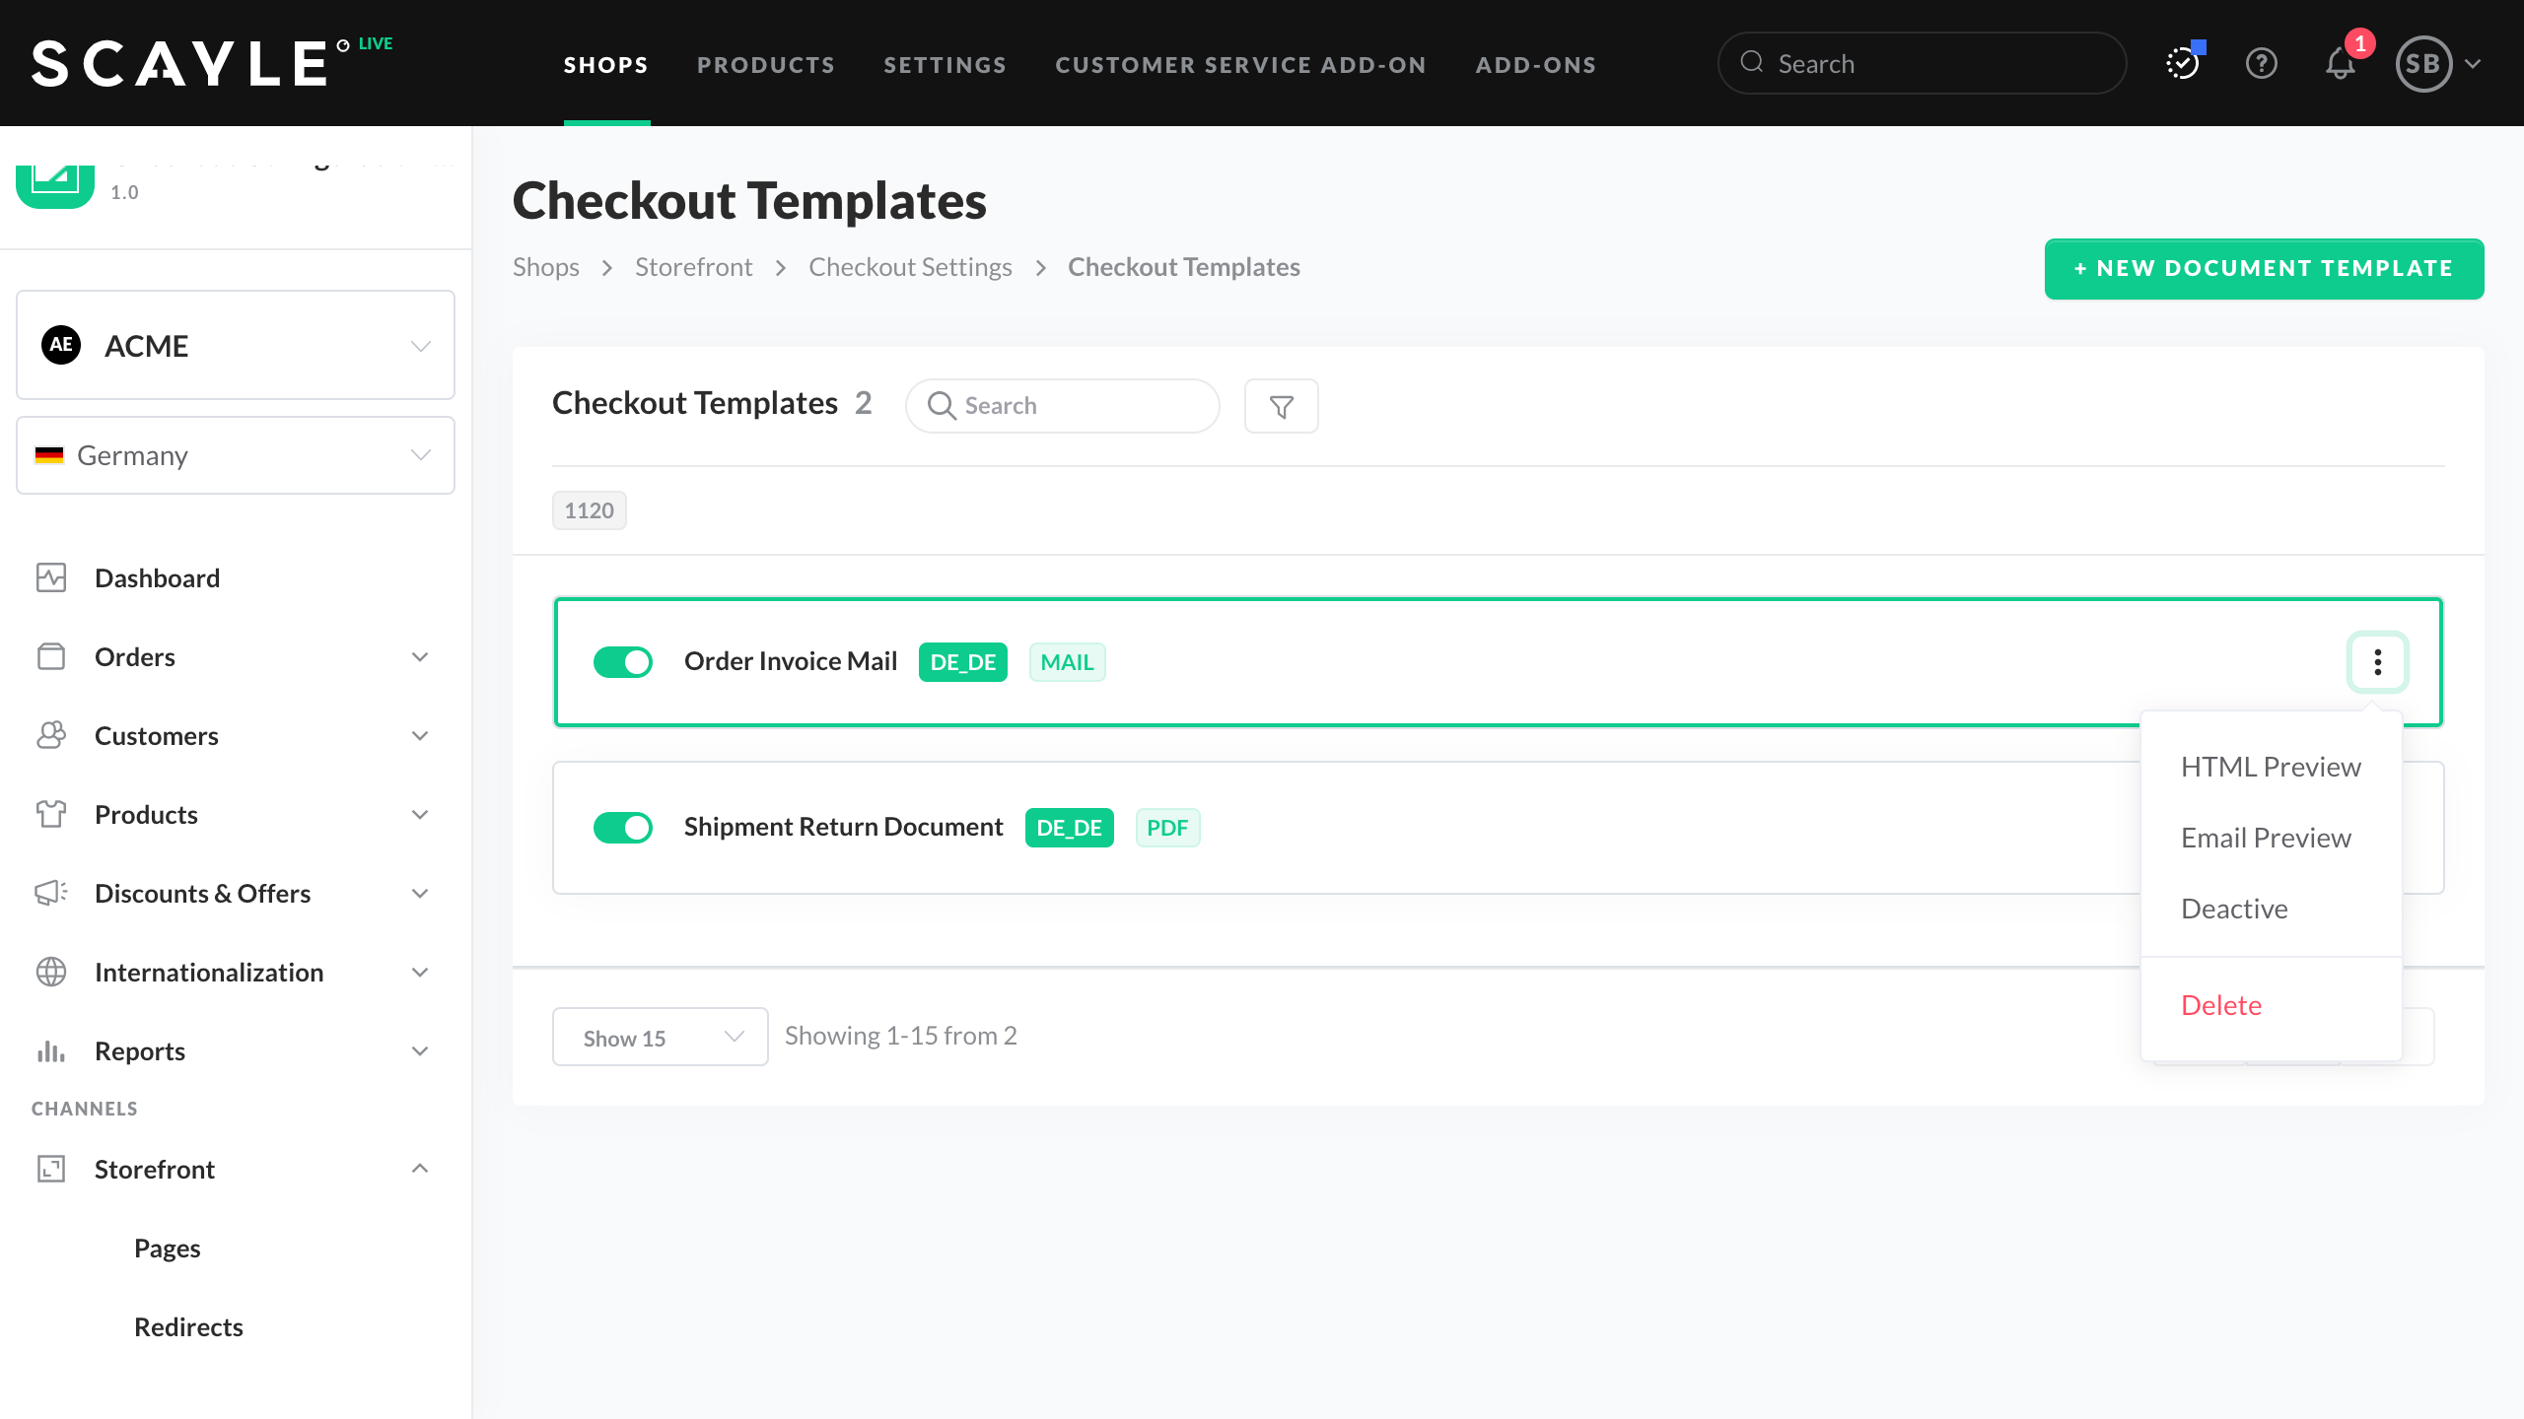Click the New Document Template button
The height and width of the screenshot is (1419, 2524).
coord(2264,269)
